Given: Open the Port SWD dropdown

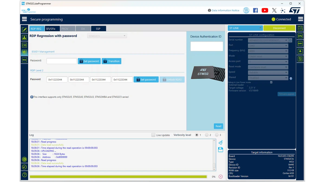Looking at the screenshot, I should coord(268,46).
